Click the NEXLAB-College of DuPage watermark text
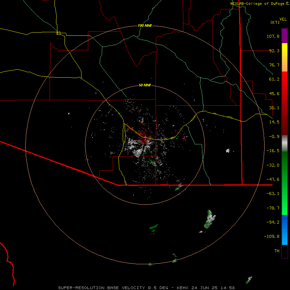Viewport: 290px width, 290px height. click(x=259, y=4)
